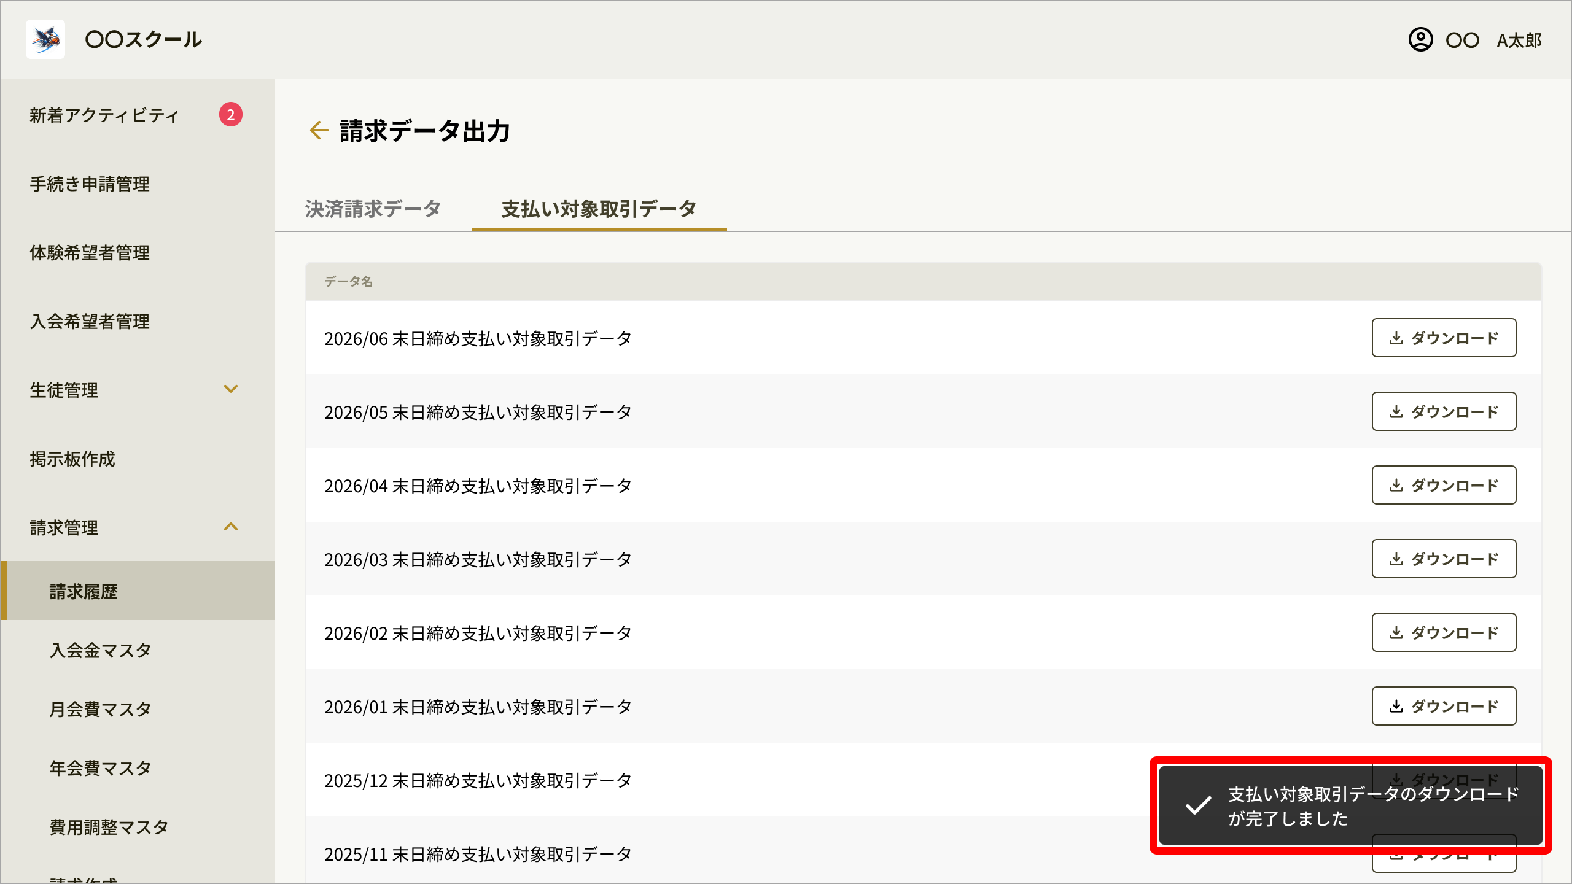The image size is (1572, 884).
Task: Collapse the 請求管理 chevron
Action: (231, 527)
